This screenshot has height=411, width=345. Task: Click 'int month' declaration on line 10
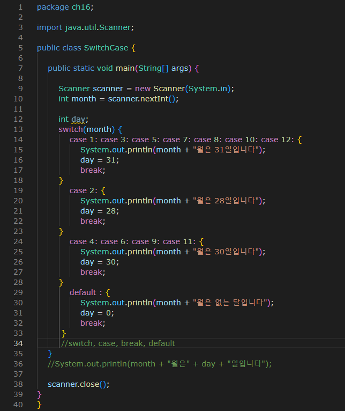point(77,99)
